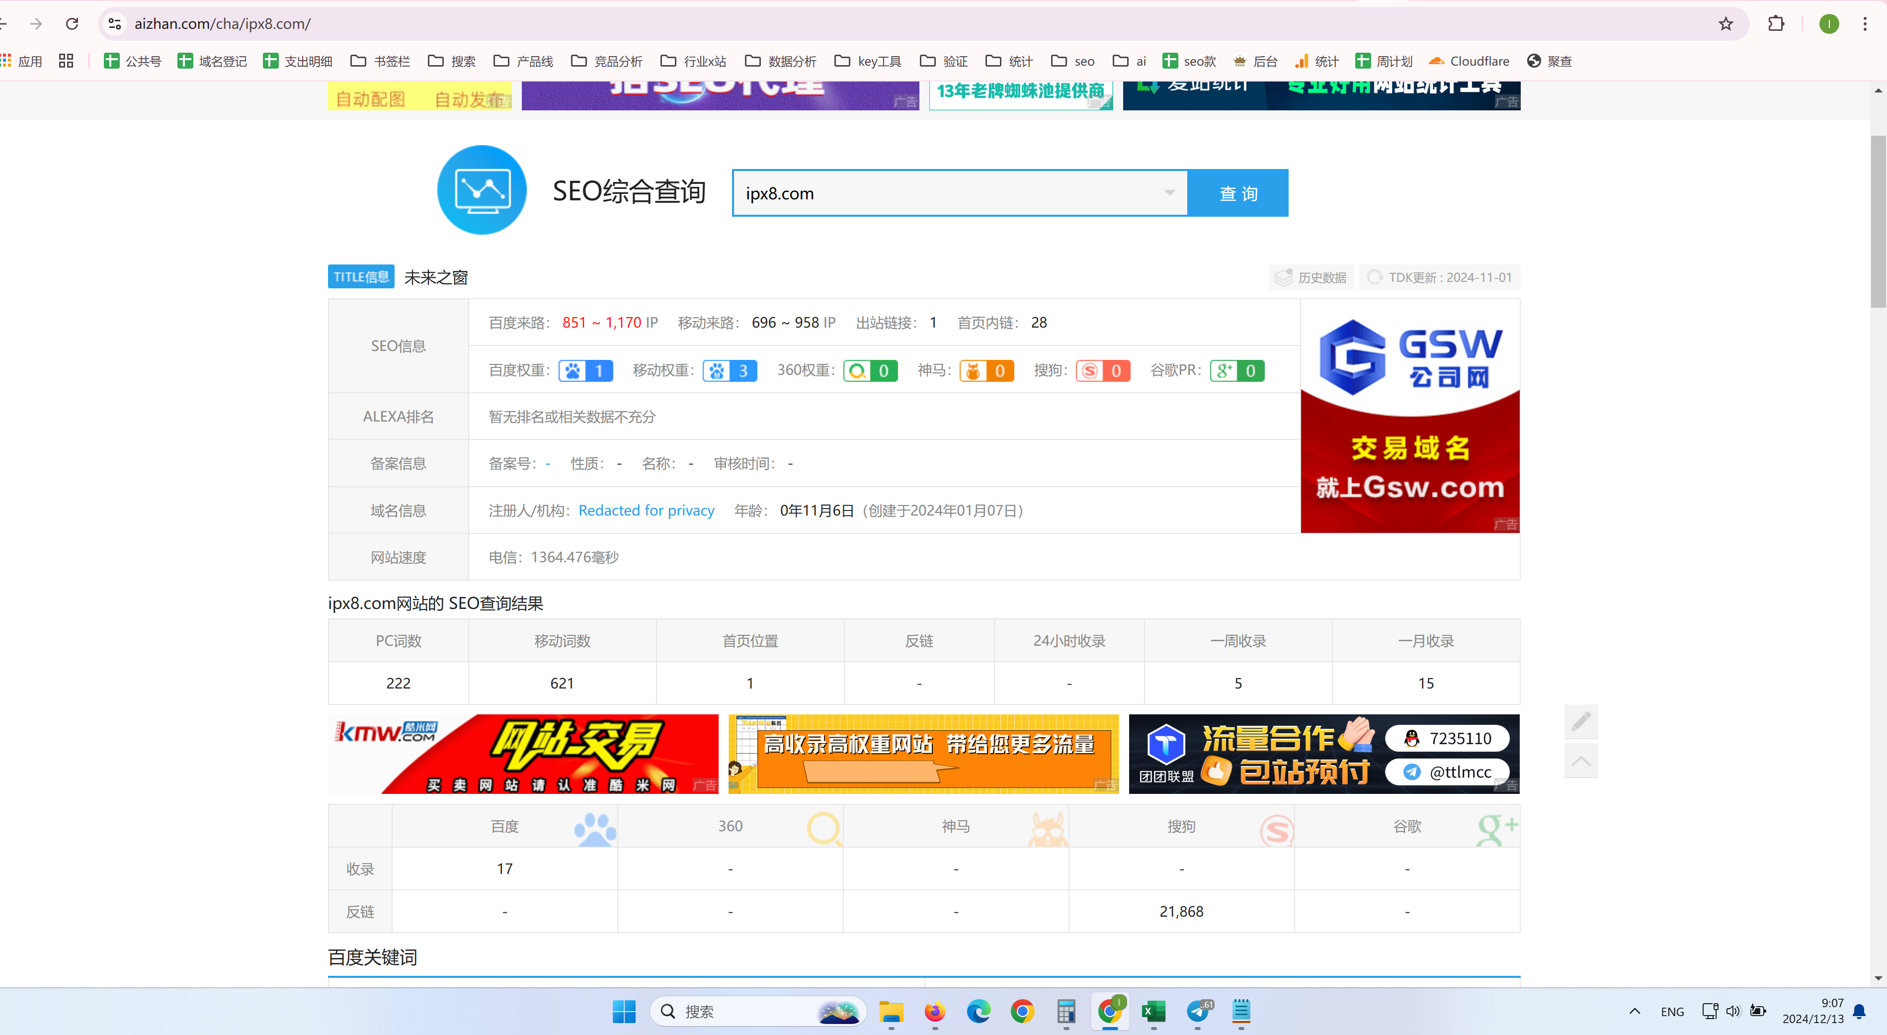This screenshot has width=1887, height=1035.
Task: Open the 竞品分析 bookmark folder
Action: pyautogui.click(x=606, y=61)
